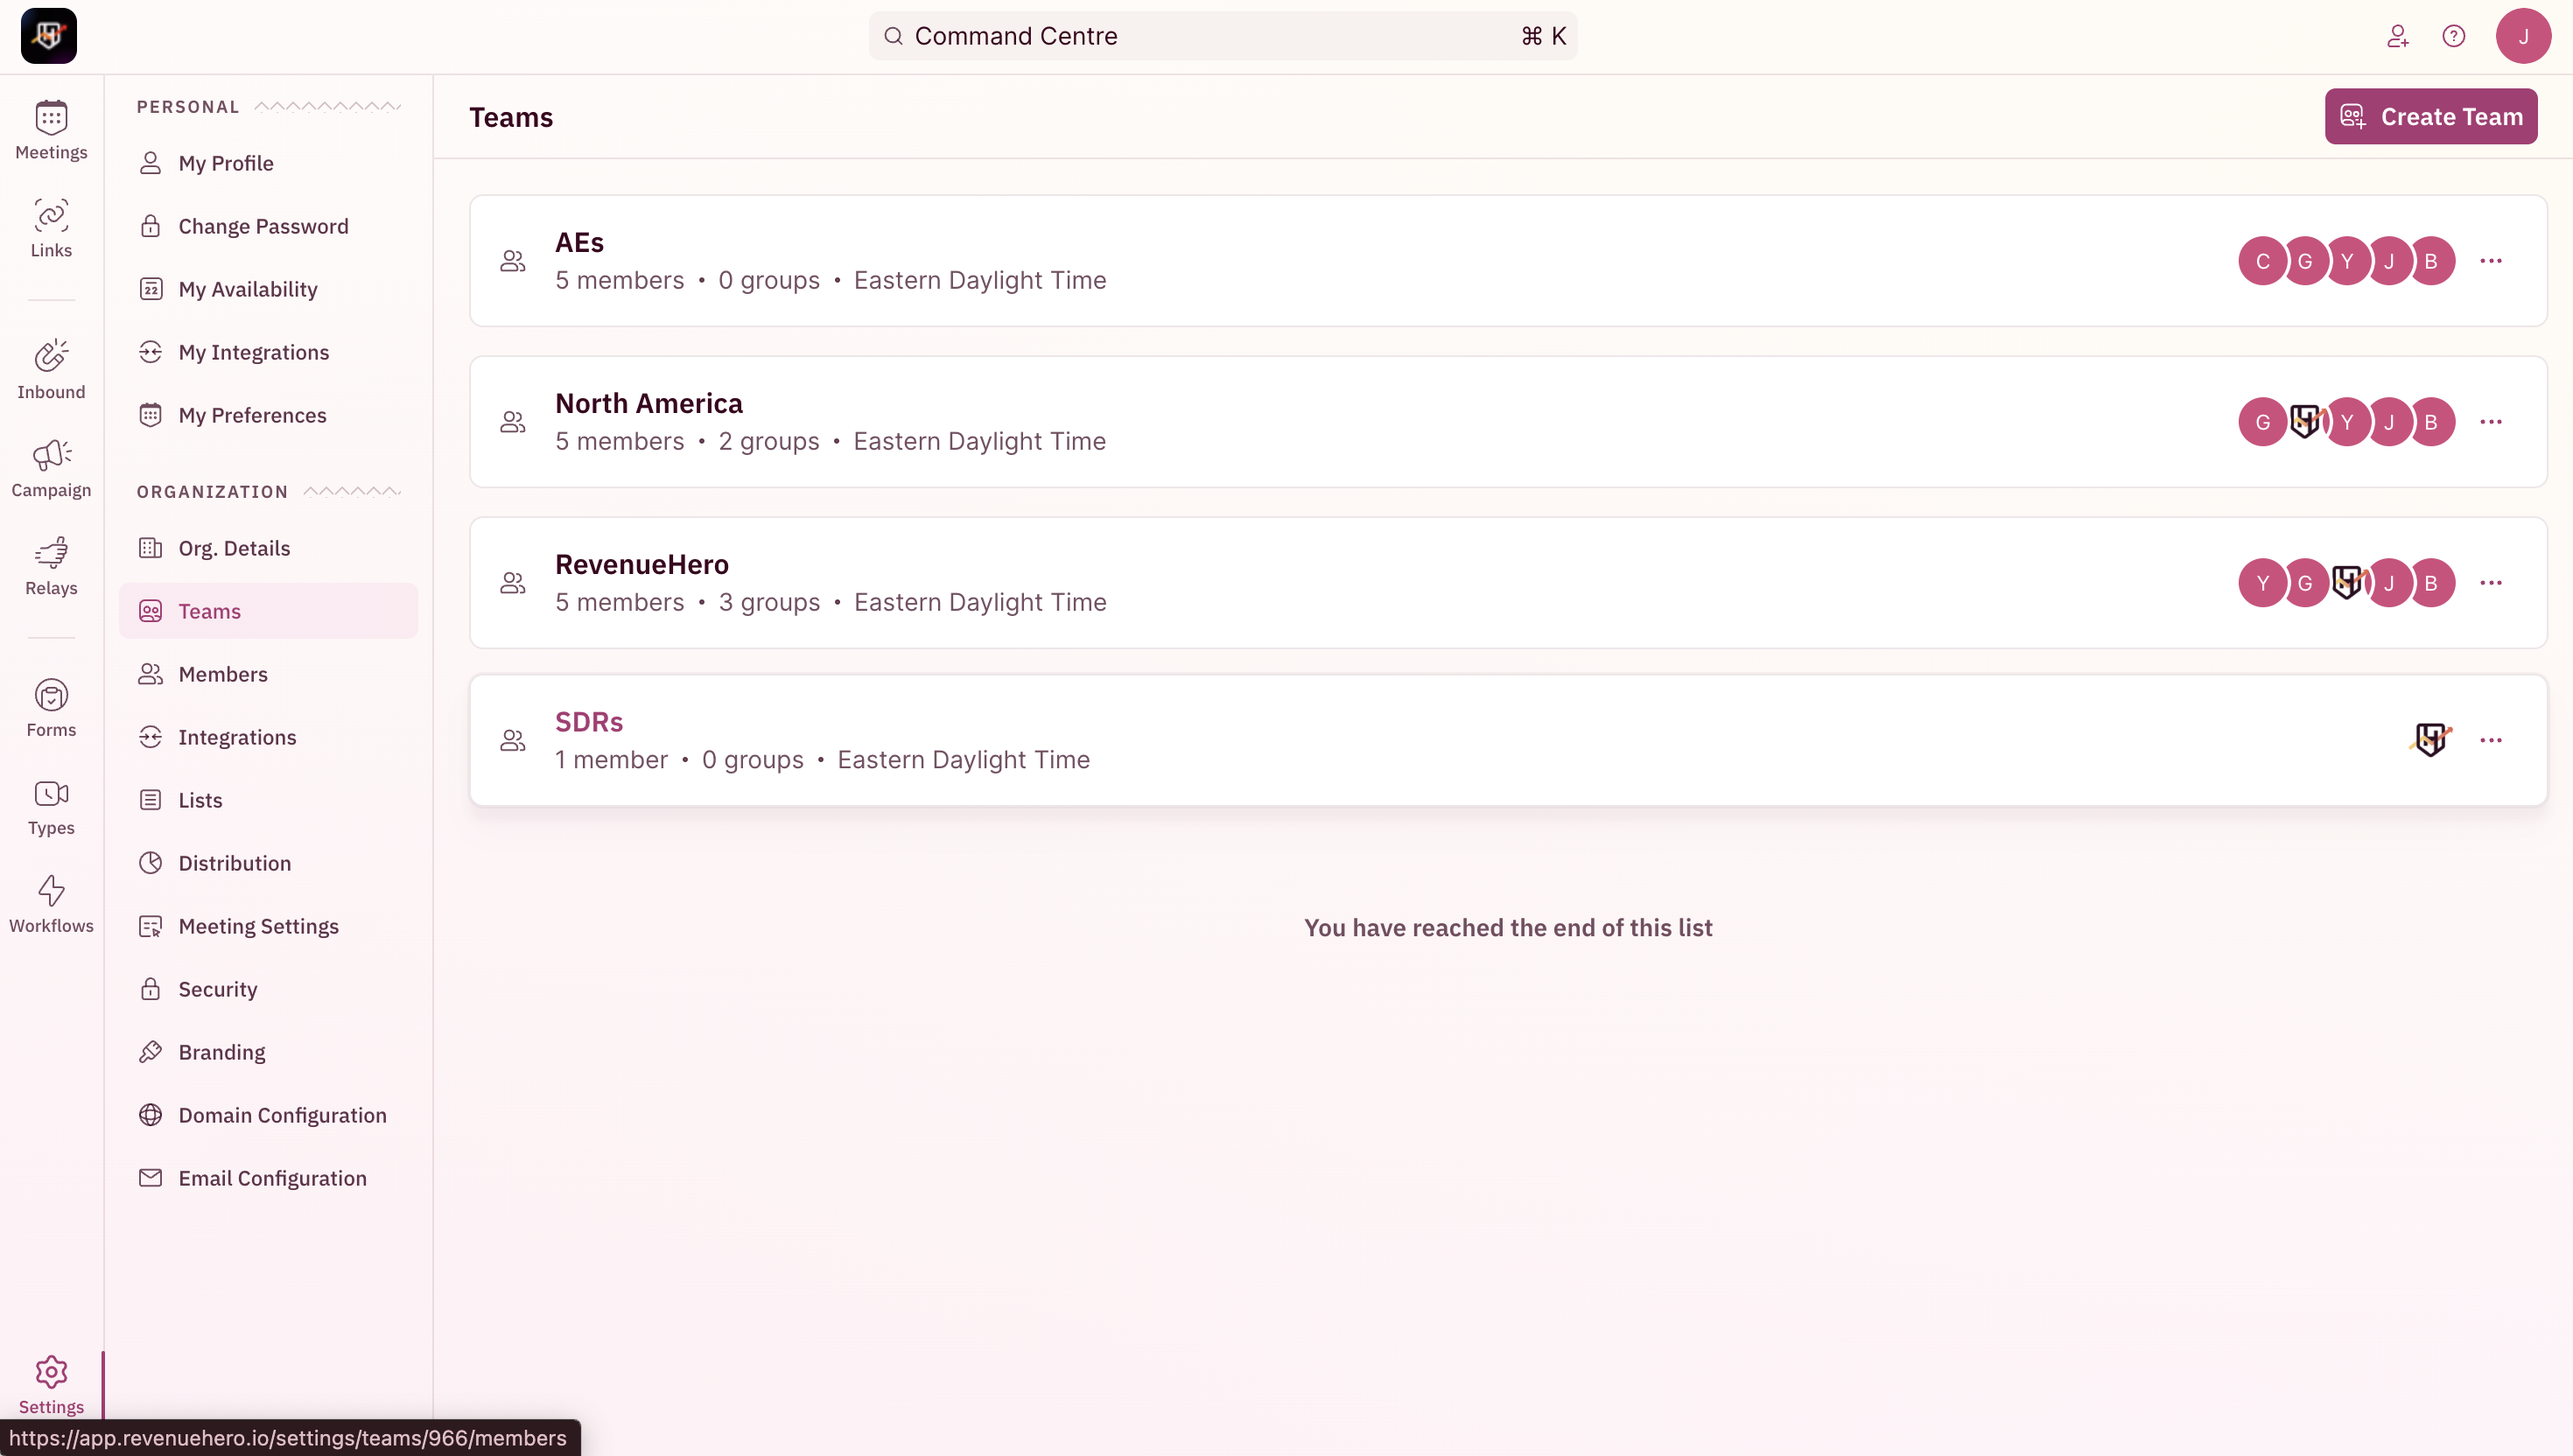Open meeting Types in the left rail

coord(51,806)
